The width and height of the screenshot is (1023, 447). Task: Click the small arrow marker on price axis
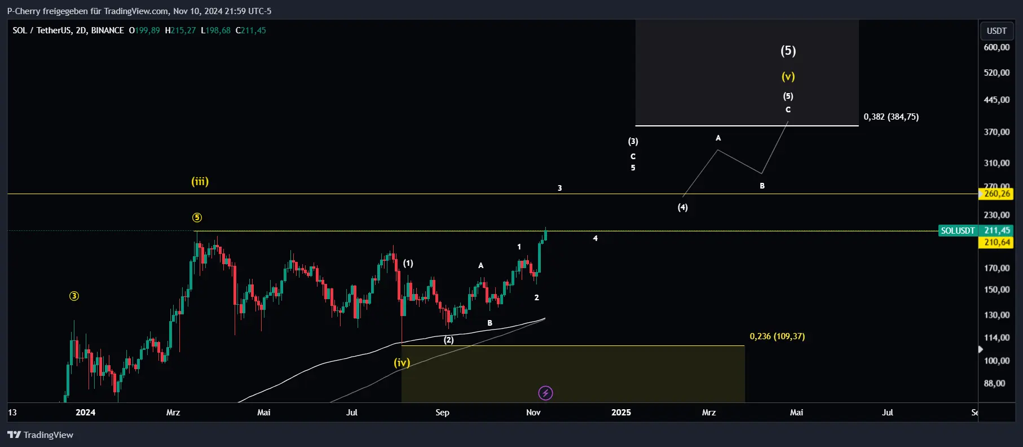(980, 349)
